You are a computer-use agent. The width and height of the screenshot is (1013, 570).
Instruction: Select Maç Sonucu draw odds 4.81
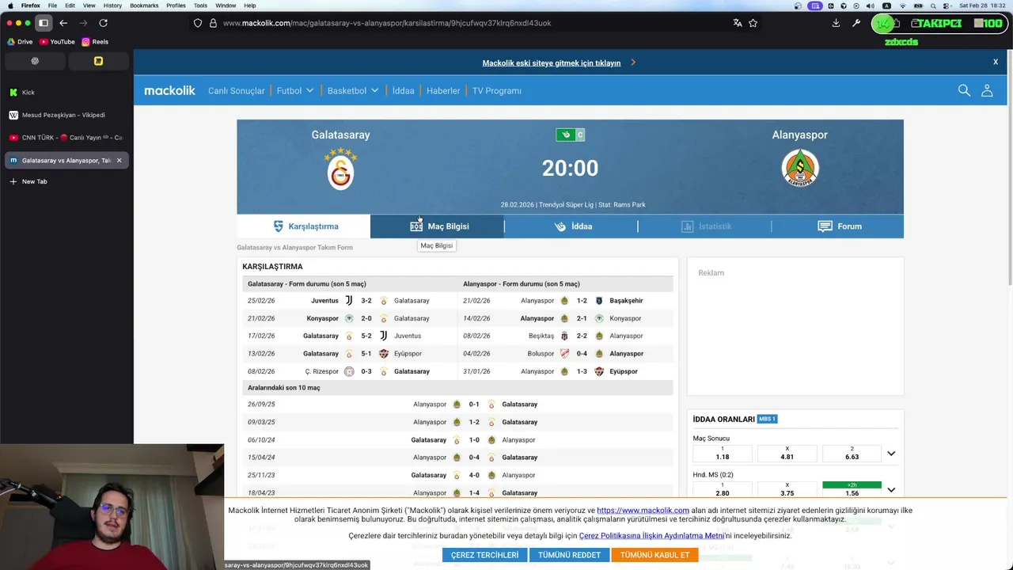pos(787,454)
